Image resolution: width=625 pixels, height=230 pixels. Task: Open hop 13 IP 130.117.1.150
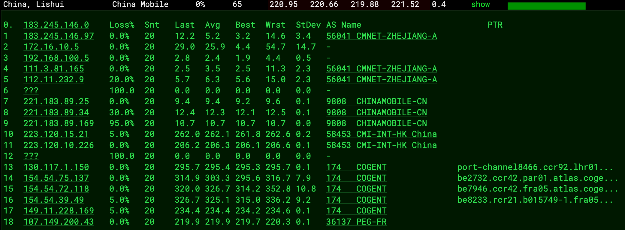(56, 167)
